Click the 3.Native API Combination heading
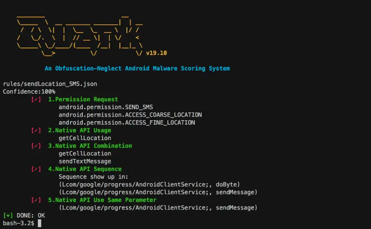This screenshot has height=229, width=371. (x=90, y=146)
